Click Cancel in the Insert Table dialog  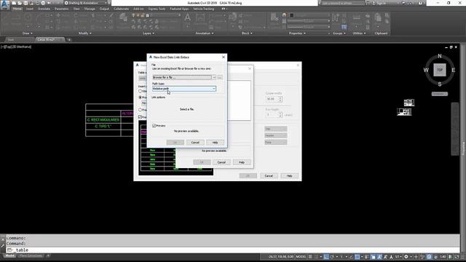click(x=269, y=176)
